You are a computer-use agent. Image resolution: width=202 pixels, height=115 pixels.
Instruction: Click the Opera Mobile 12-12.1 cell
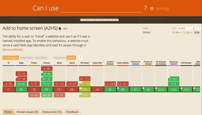[x=123, y=84]
